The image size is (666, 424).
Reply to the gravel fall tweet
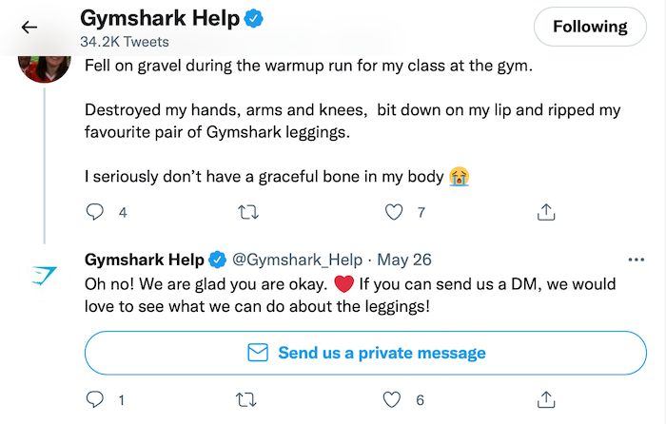(95, 212)
